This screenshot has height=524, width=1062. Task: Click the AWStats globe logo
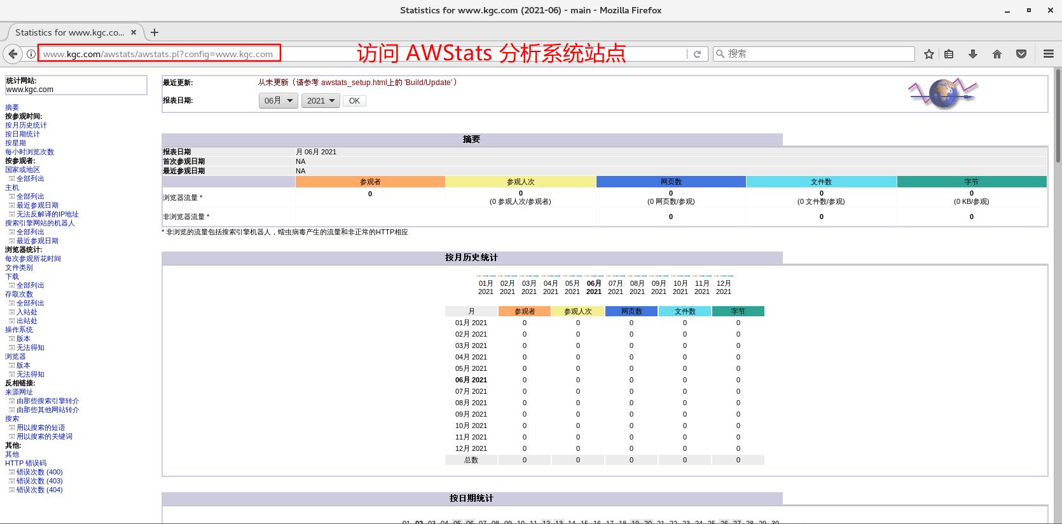pos(943,94)
